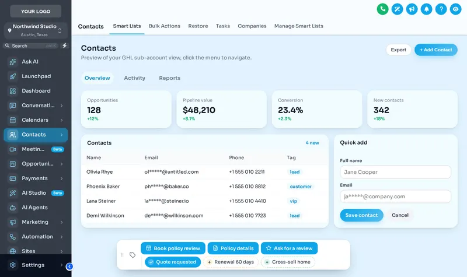Click the Olivia Rhye contact name
This screenshot has height=277, width=467.
click(99, 172)
